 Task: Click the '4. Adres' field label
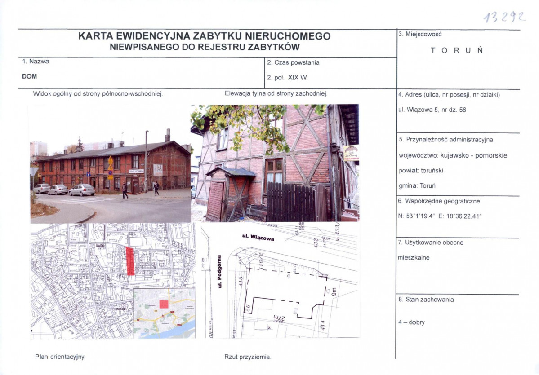(x=449, y=94)
